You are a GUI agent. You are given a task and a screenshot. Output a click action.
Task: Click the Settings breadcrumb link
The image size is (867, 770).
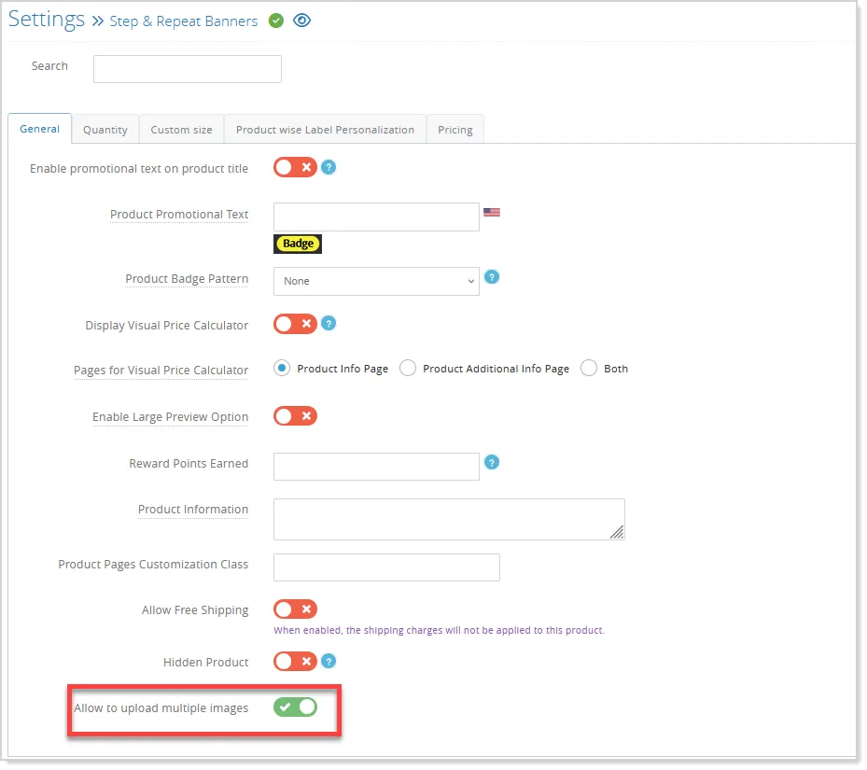47,20
